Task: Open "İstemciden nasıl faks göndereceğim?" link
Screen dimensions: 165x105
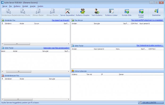Action: [56, 48]
